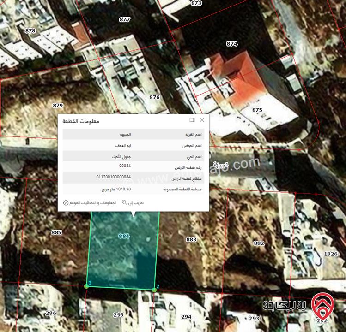Screen dimensions: 346x332
Task: Open المعلومات و الاحداثيات الموقع link
Action: point(93,202)
